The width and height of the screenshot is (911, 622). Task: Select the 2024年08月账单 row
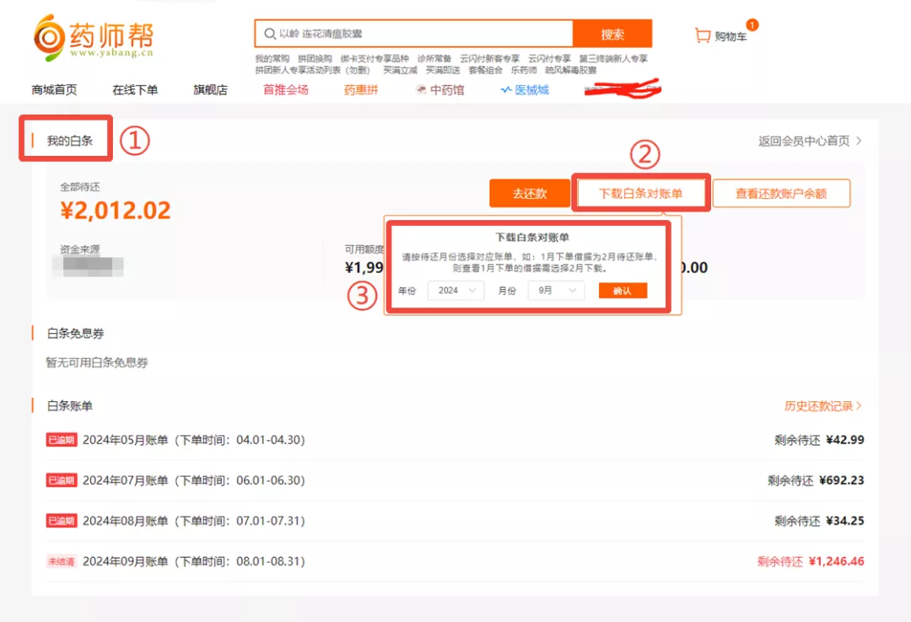click(x=455, y=521)
